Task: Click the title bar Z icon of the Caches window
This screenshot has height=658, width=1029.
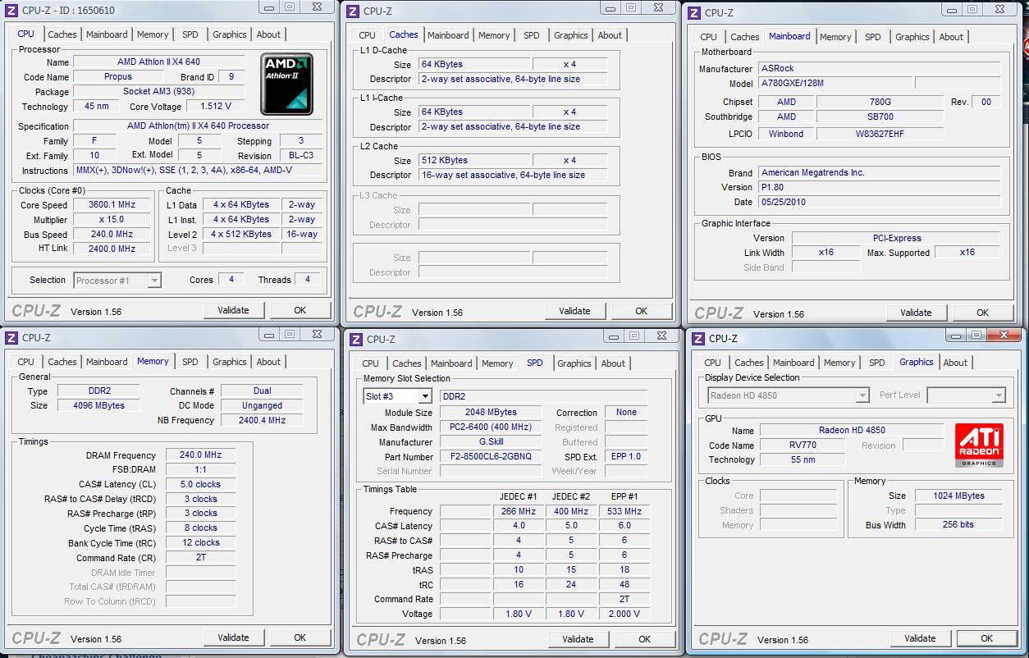Action: click(x=353, y=11)
